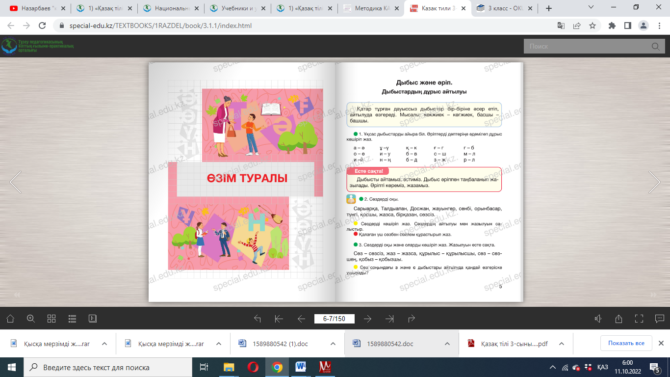670x377 pixels.
Task: Reload the page in Chrome
Action: (x=42, y=26)
